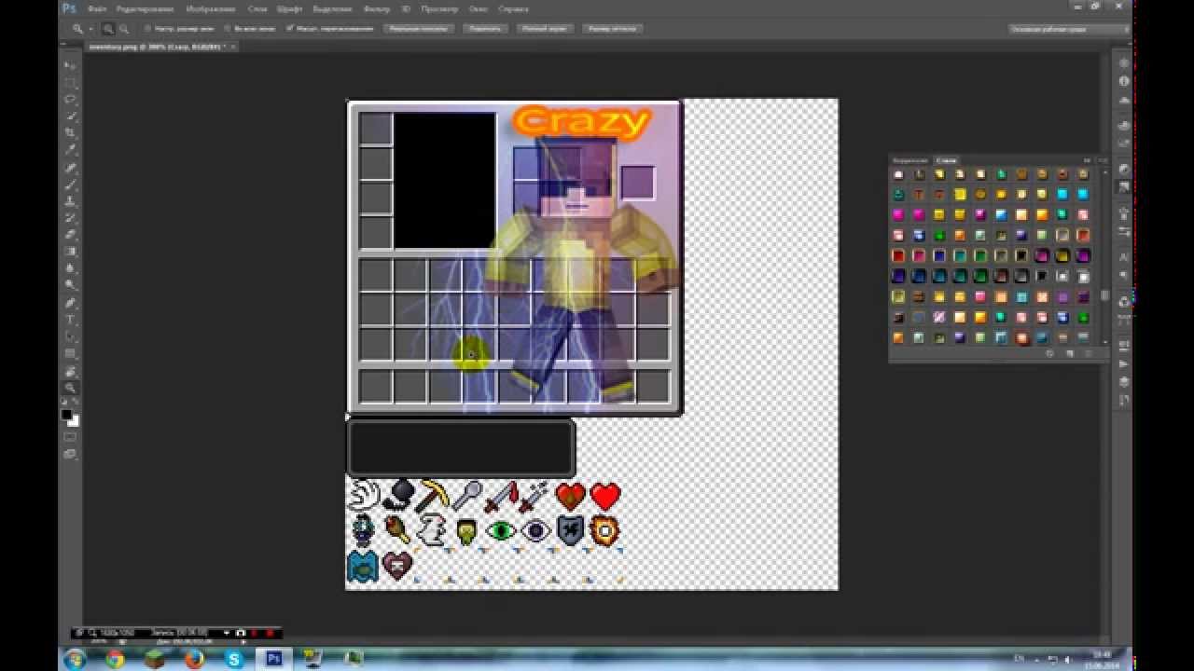Click the 'Реальные пикселы' button
The image size is (1194, 671).
pyautogui.click(x=419, y=29)
